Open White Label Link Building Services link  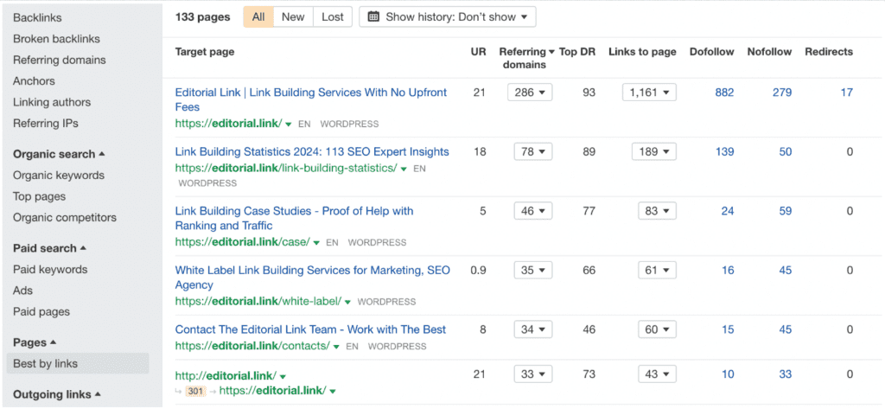click(x=313, y=278)
